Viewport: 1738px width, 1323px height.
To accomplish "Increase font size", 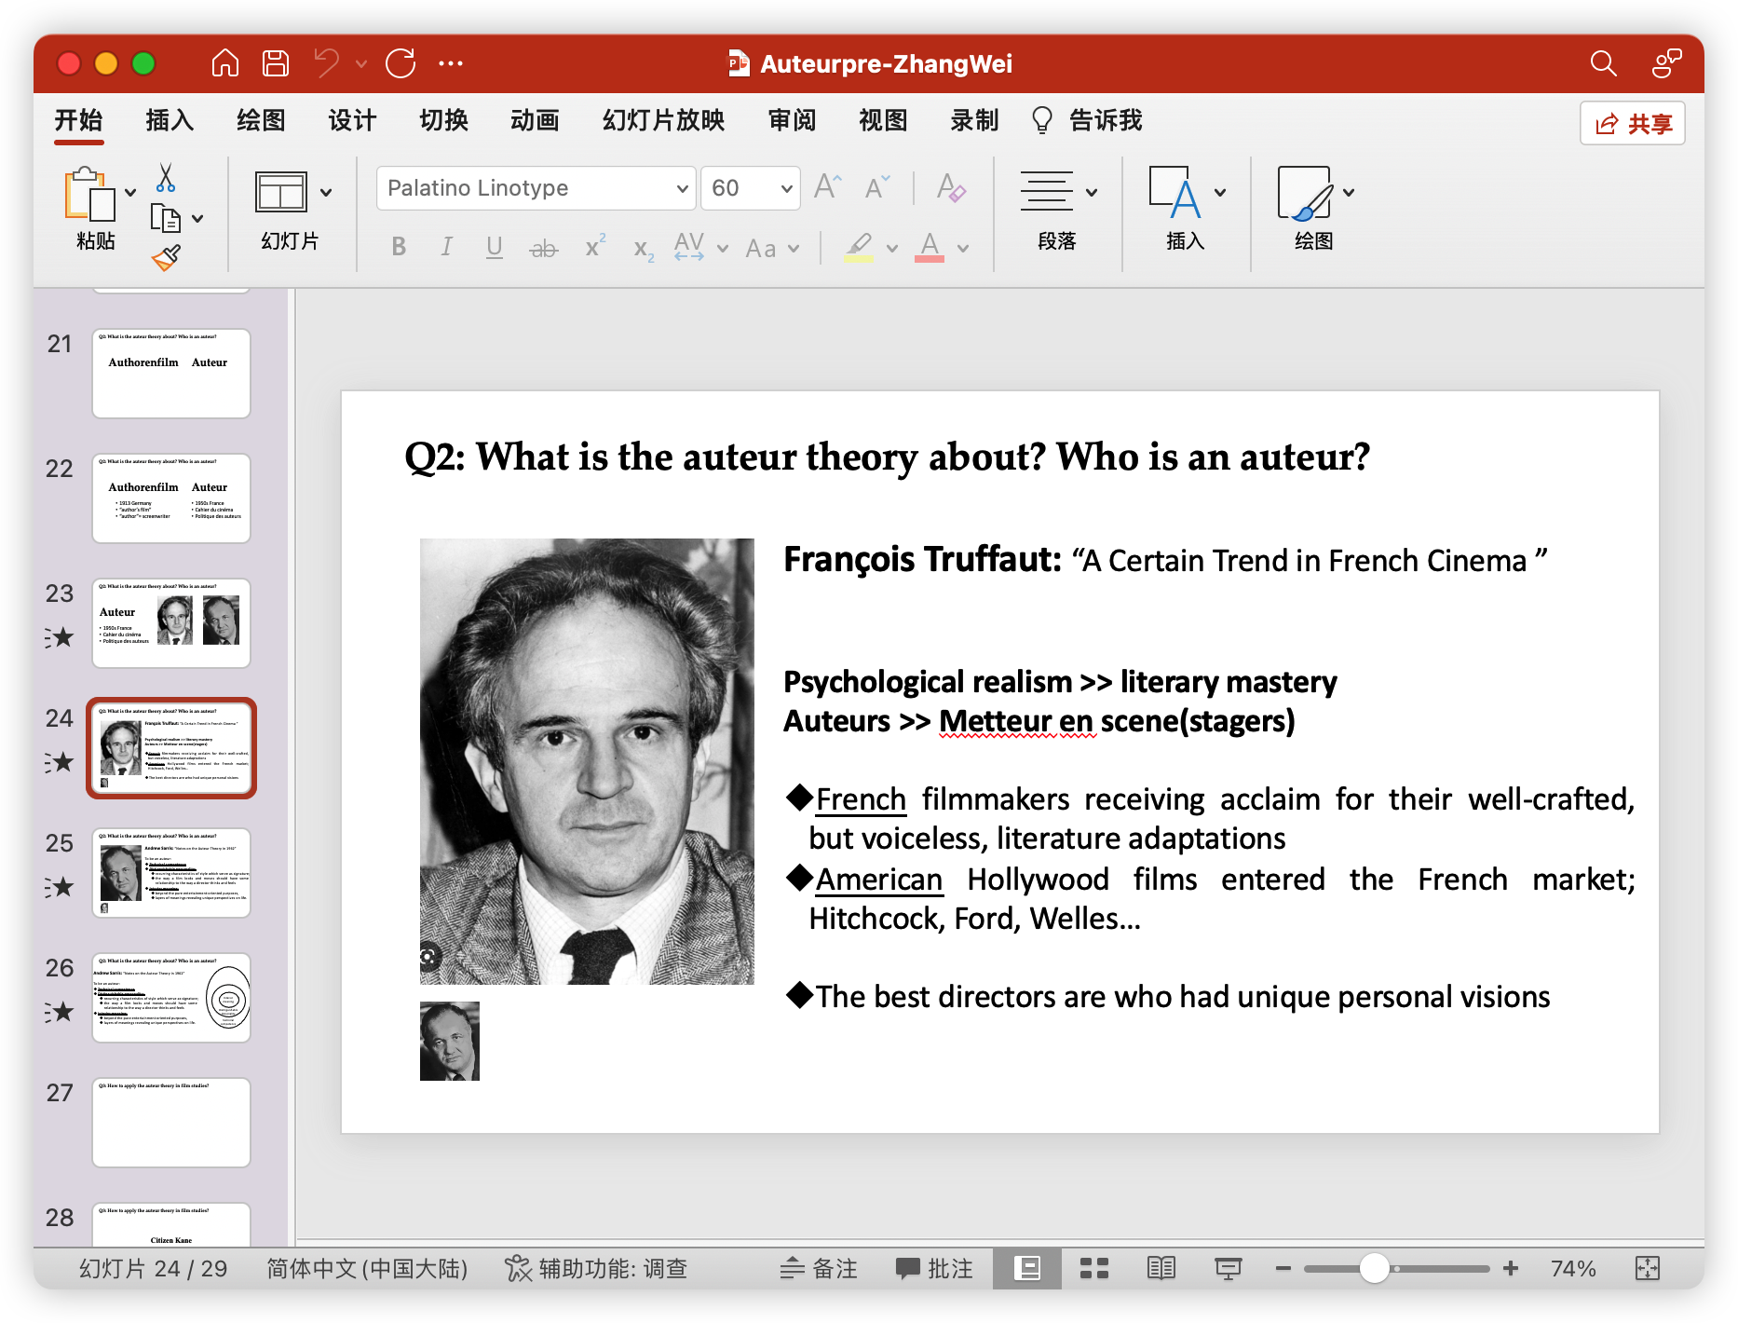I will click(827, 187).
